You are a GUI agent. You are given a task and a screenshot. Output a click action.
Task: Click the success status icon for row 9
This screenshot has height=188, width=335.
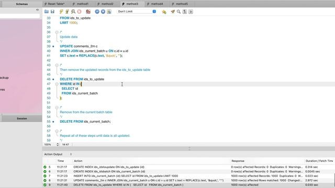pyautogui.click(x=45, y=185)
